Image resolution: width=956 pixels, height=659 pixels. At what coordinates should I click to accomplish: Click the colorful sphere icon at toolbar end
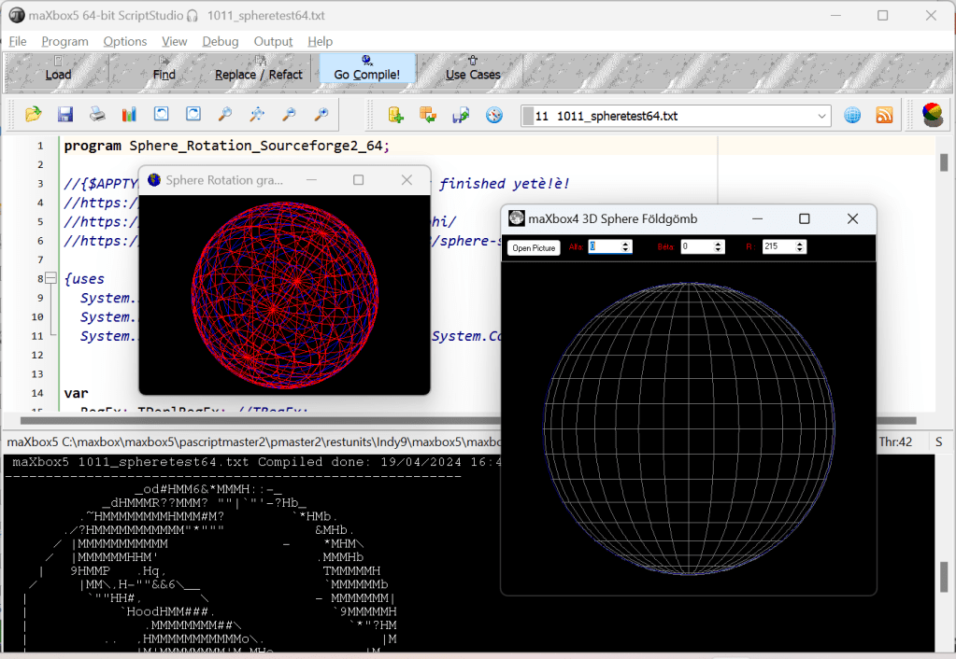(x=932, y=114)
